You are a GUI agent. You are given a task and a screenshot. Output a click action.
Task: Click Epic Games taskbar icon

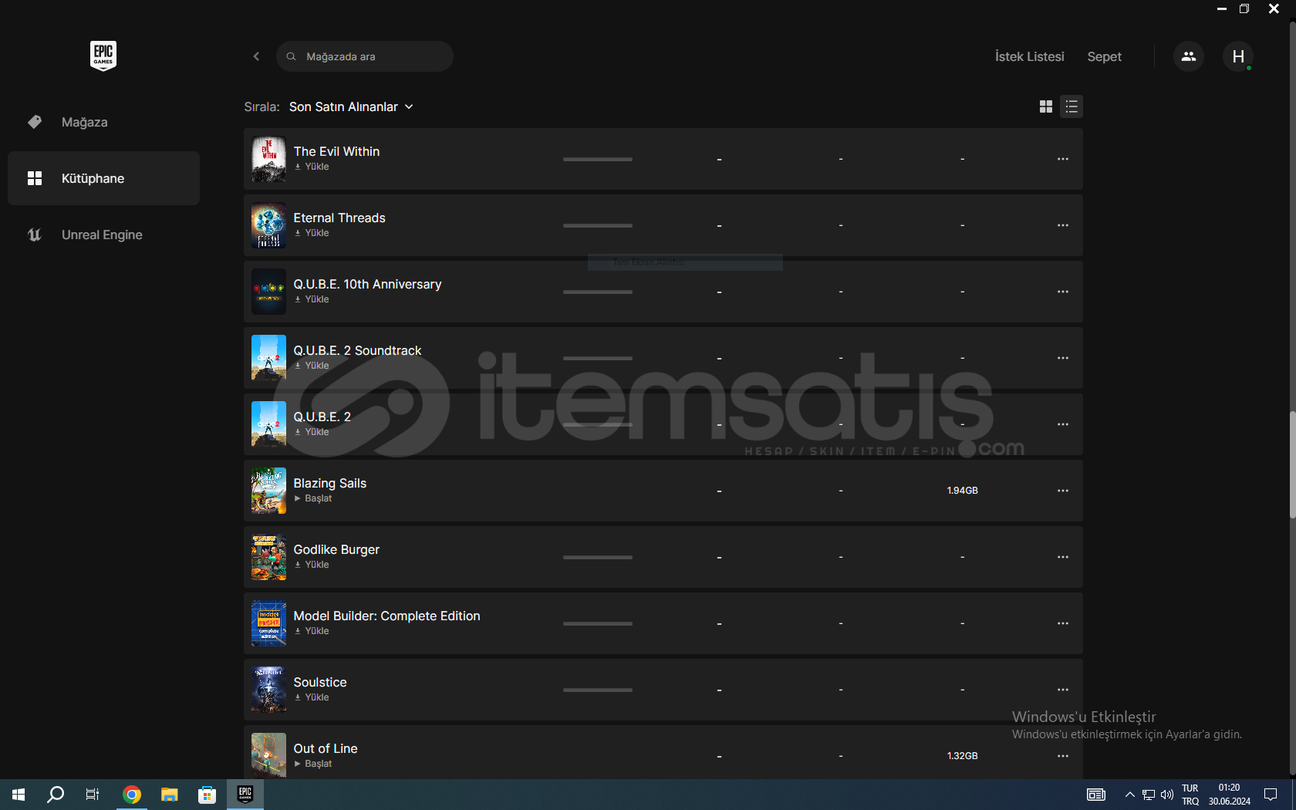tap(245, 795)
